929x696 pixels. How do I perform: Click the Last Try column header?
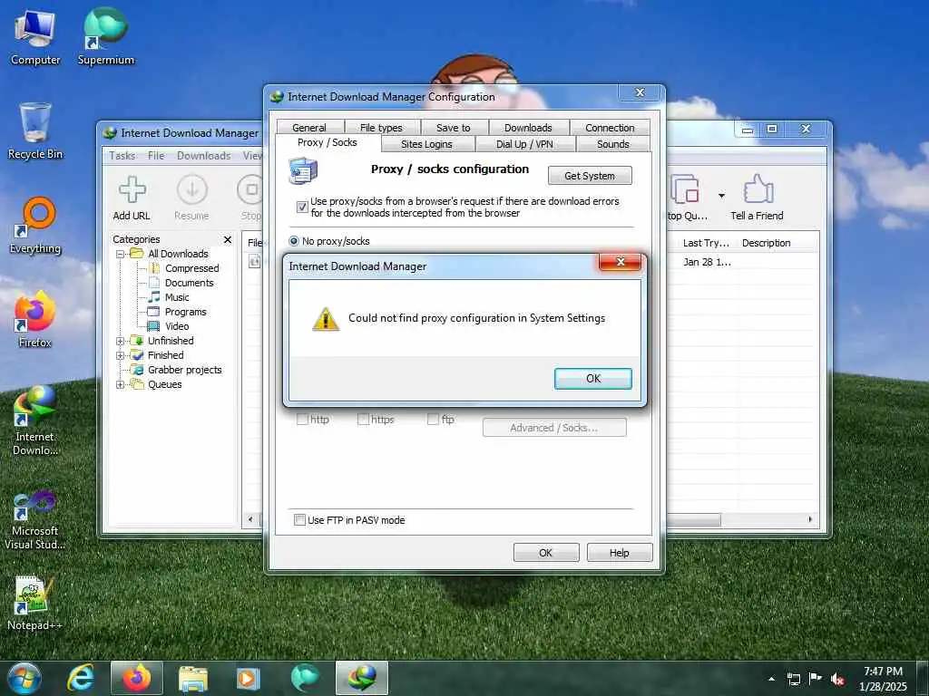click(705, 243)
